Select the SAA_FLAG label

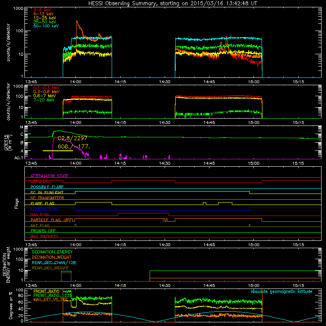[40, 214]
